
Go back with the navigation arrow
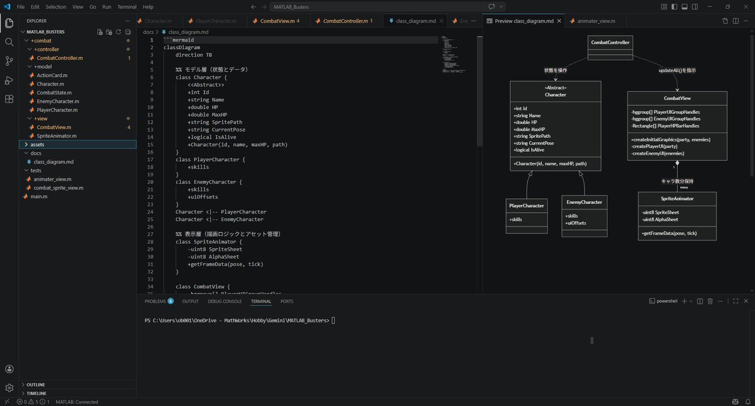tap(253, 6)
